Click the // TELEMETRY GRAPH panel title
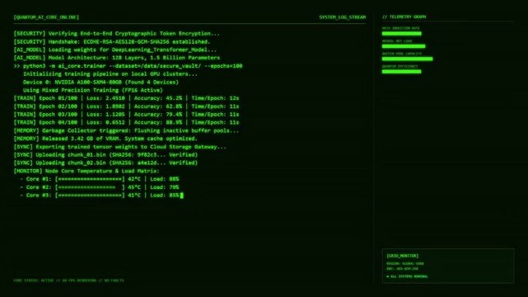The height and width of the screenshot is (297, 528). (404, 16)
